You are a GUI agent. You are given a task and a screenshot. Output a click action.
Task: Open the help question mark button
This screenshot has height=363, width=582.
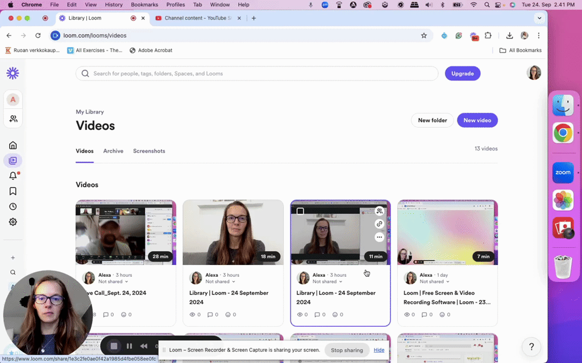click(531, 347)
